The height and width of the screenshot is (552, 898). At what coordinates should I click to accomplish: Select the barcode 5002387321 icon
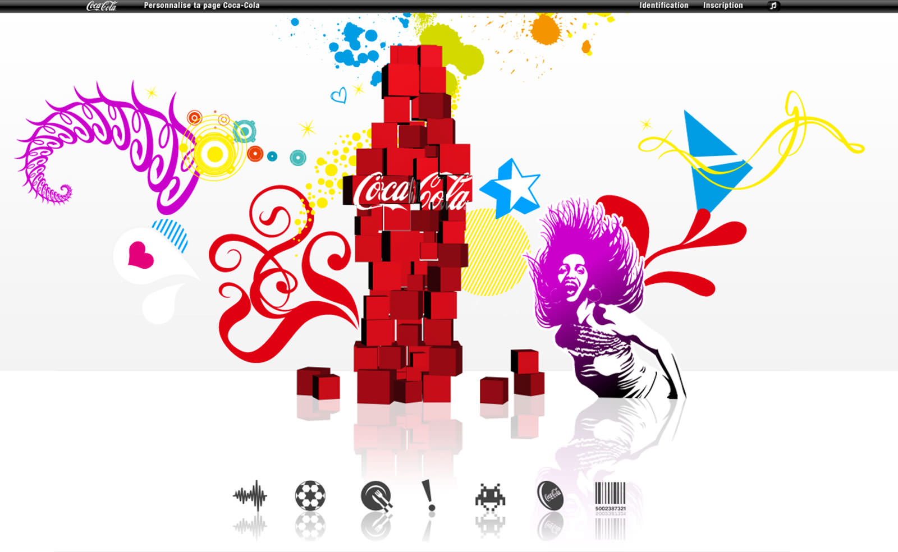point(610,496)
